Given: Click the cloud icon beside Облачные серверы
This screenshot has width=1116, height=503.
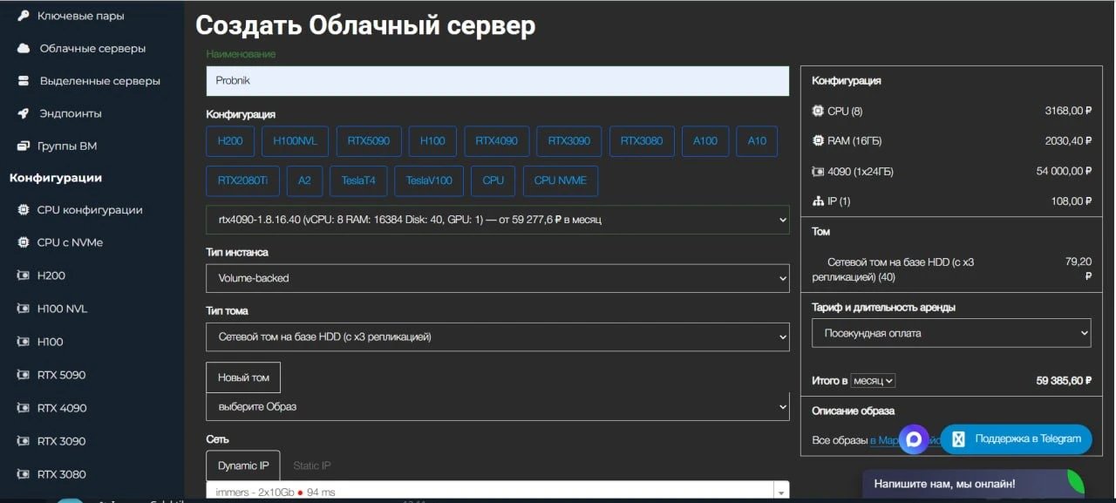Looking at the screenshot, I should pyautogui.click(x=24, y=48).
